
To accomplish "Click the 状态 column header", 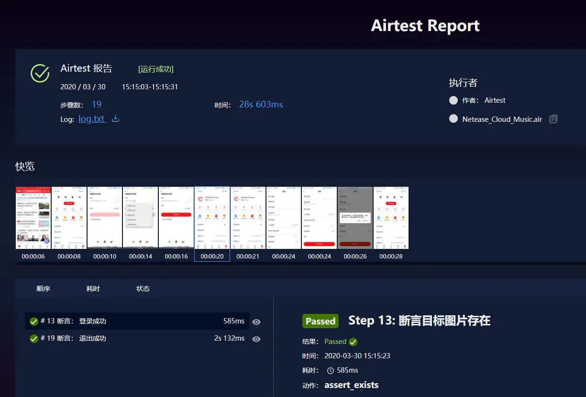I will [x=143, y=289].
